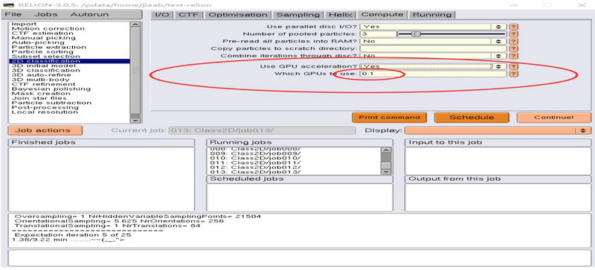Select running job 012: Class2D/job012/

pos(293,167)
